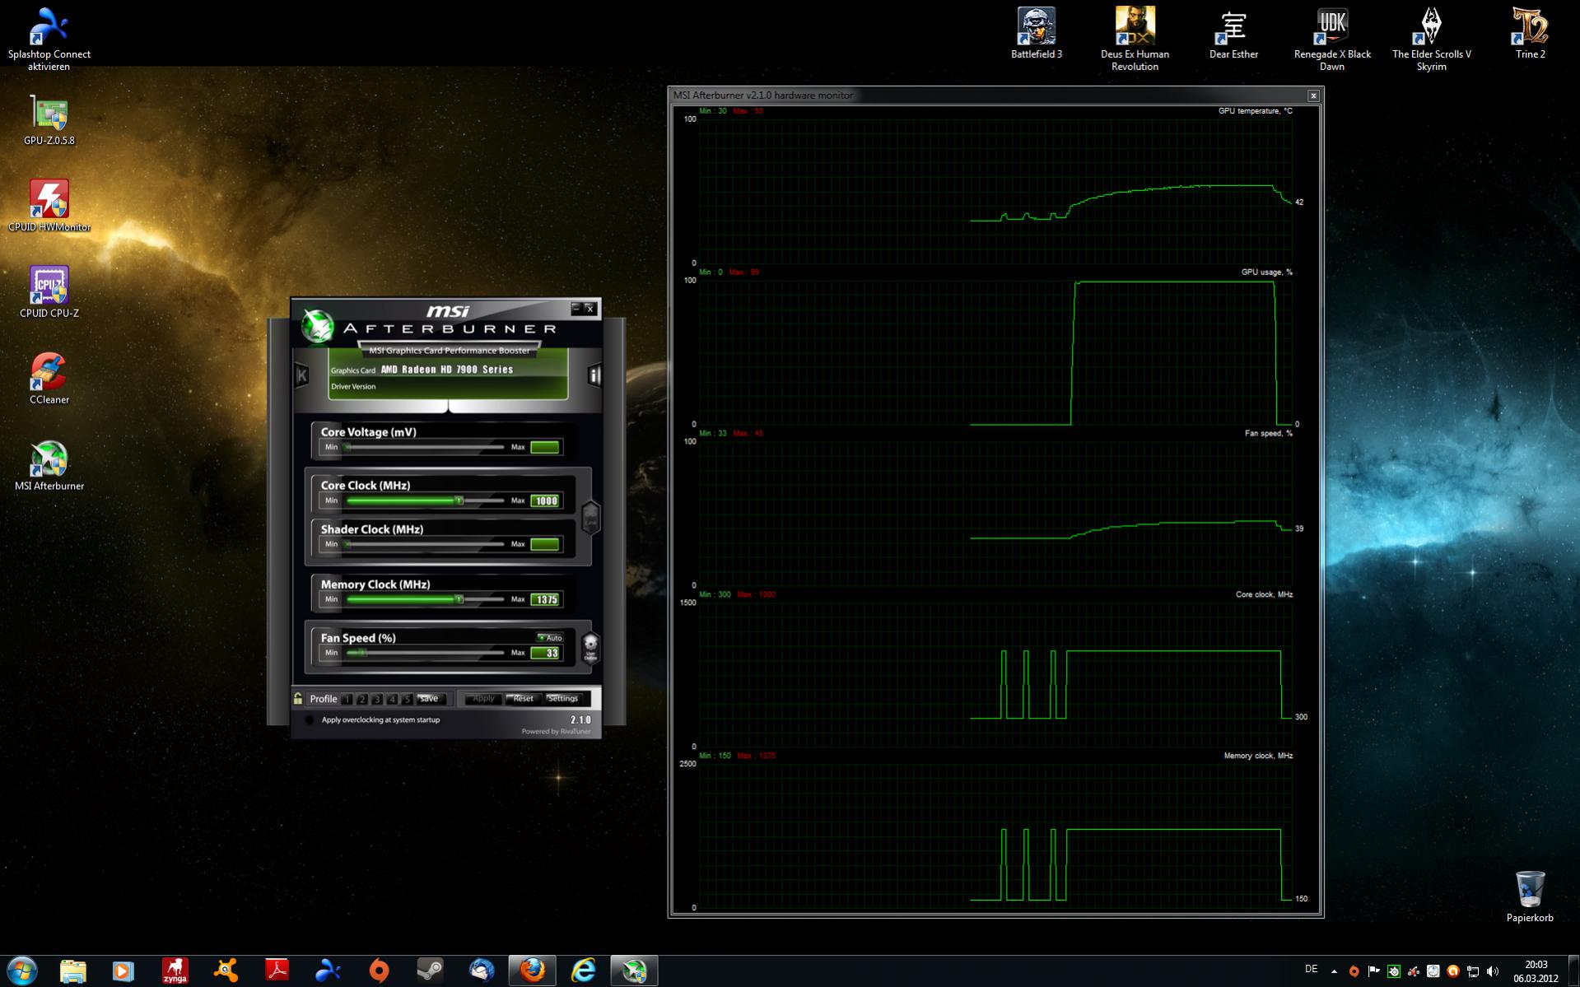The image size is (1580, 987).
Task: Select the Dear Esther desktop icon
Action: [1233, 33]
